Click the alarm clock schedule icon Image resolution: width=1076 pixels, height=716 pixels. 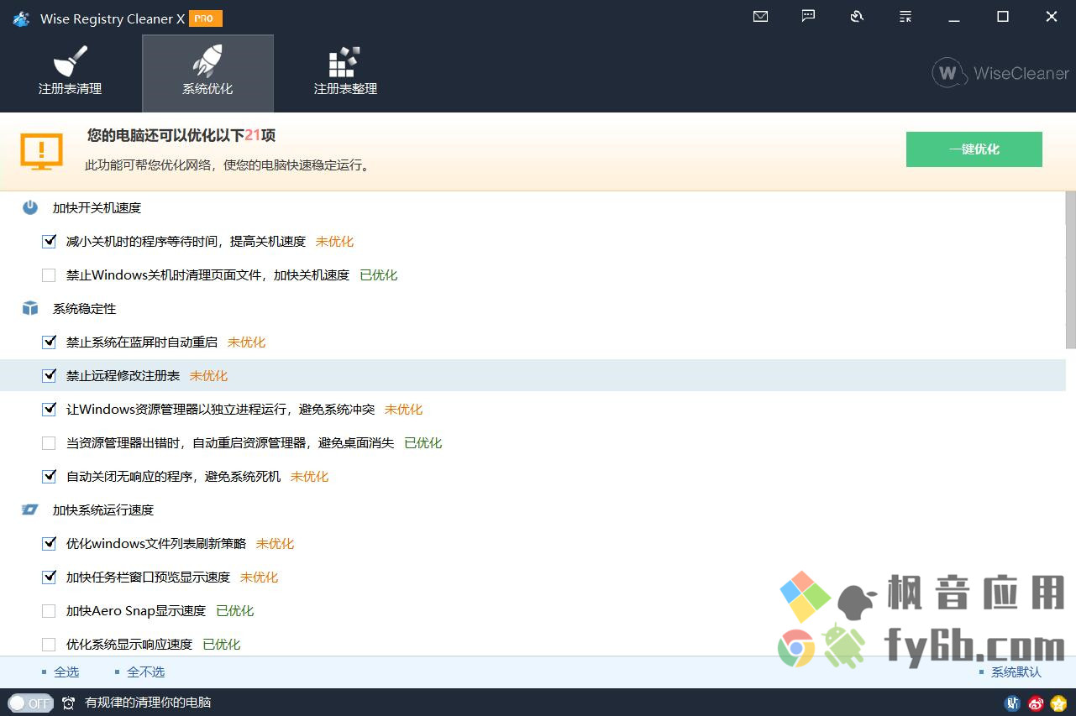pos(69,703)
